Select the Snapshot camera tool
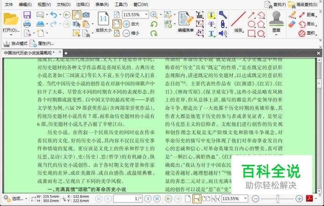This screenshot has width=324, height=206. (86, 15)
